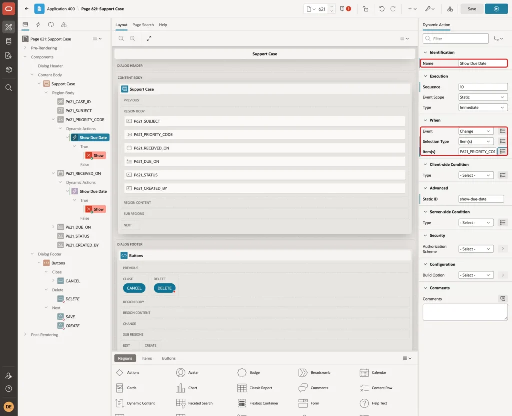Open the administration user icon in sidebar
This screenshot has height=416, width=512.
pos(9,376)
